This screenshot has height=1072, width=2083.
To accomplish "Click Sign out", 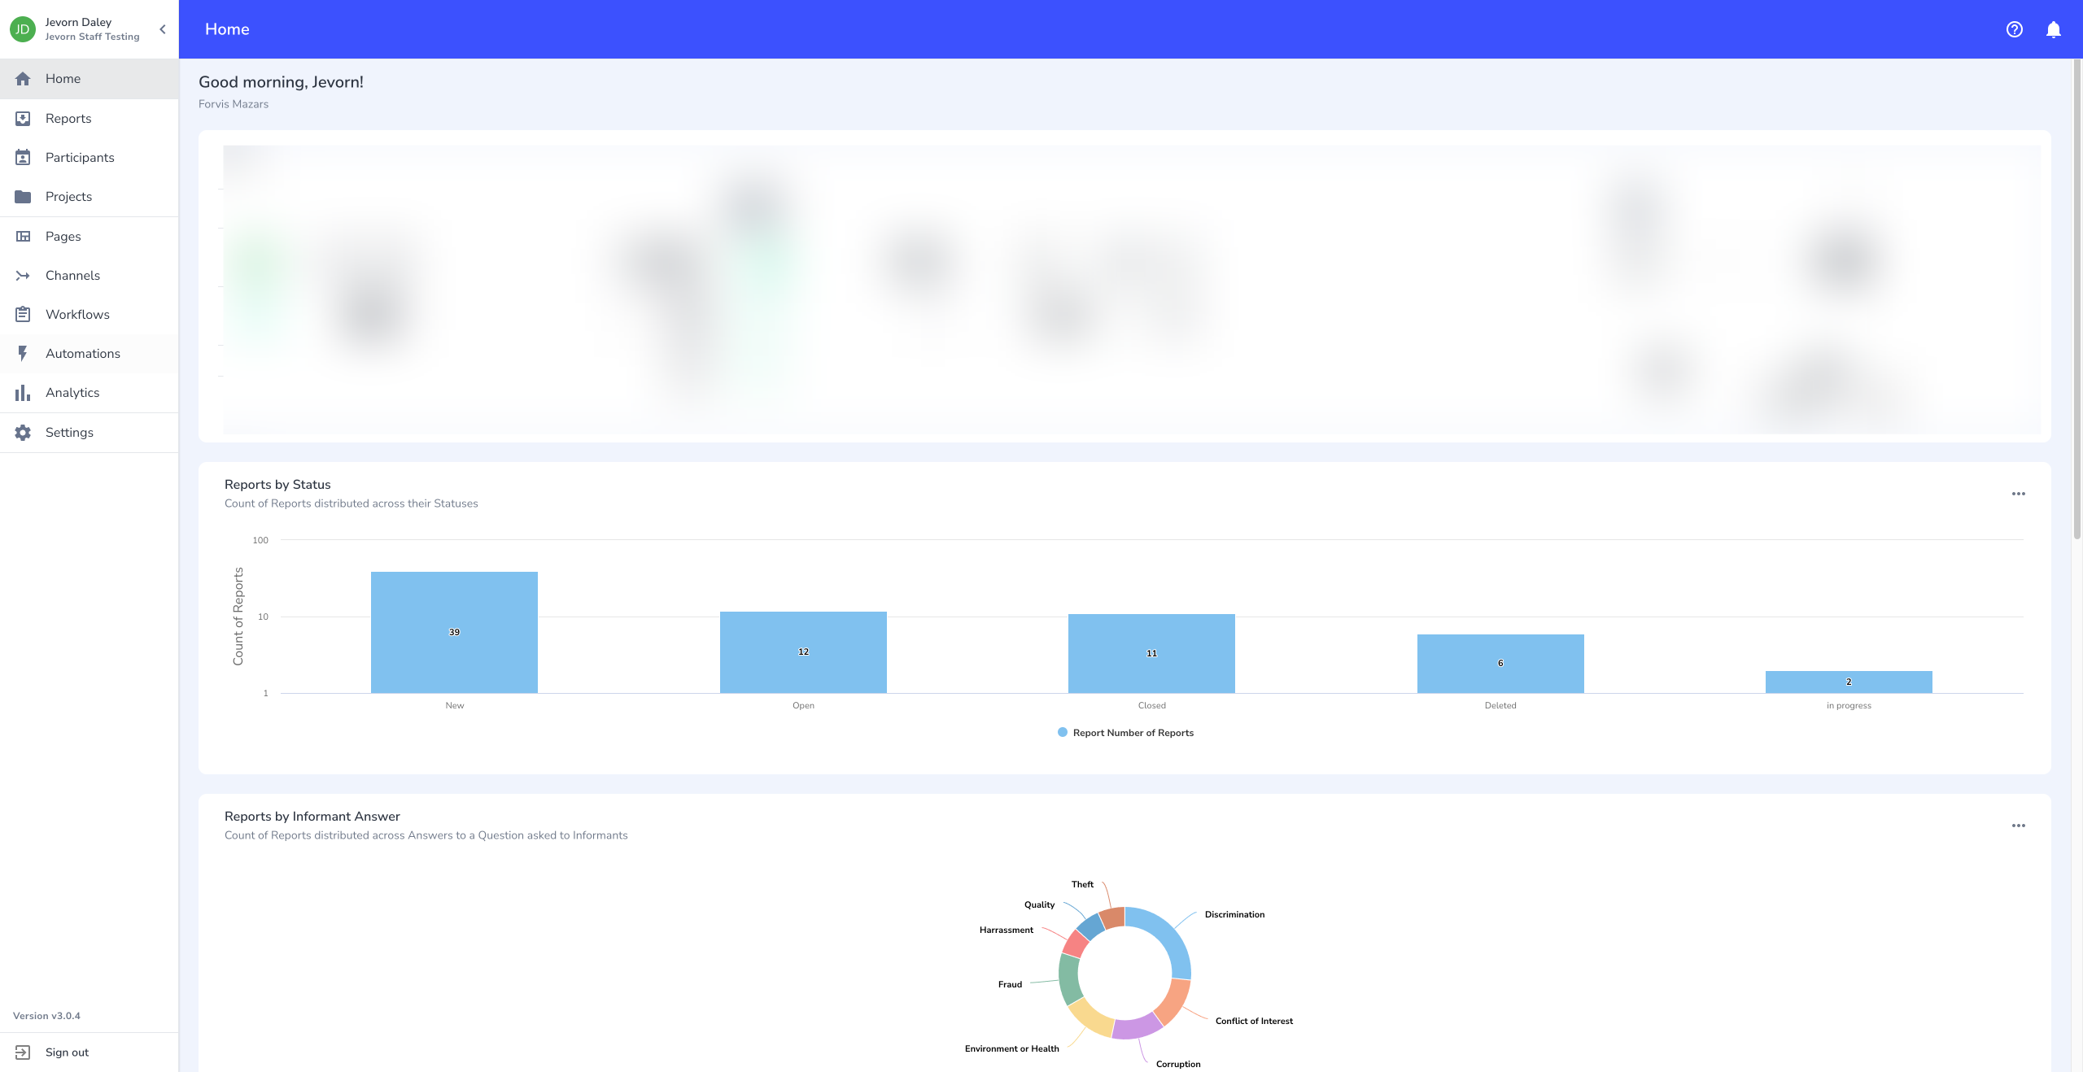I will pyautogui.click(x=67, y=1052).
